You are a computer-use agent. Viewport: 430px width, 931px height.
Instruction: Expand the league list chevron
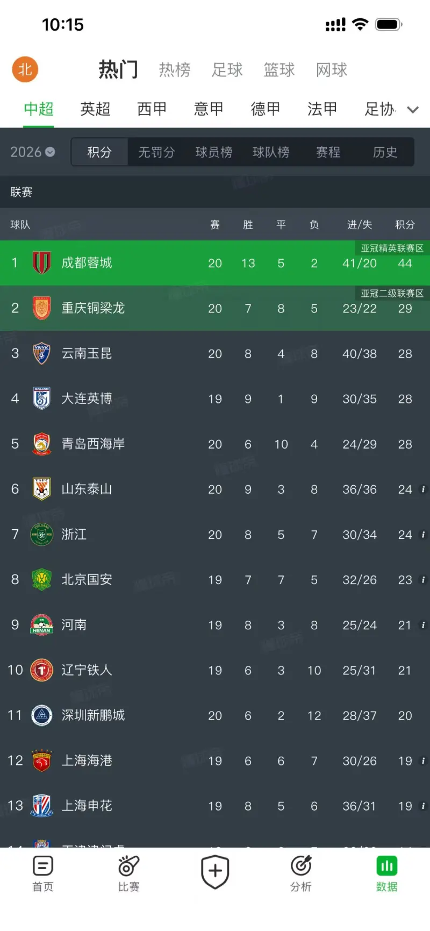(x=413, y=110)
